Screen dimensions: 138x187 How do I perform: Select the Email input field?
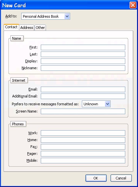(83, 89)
